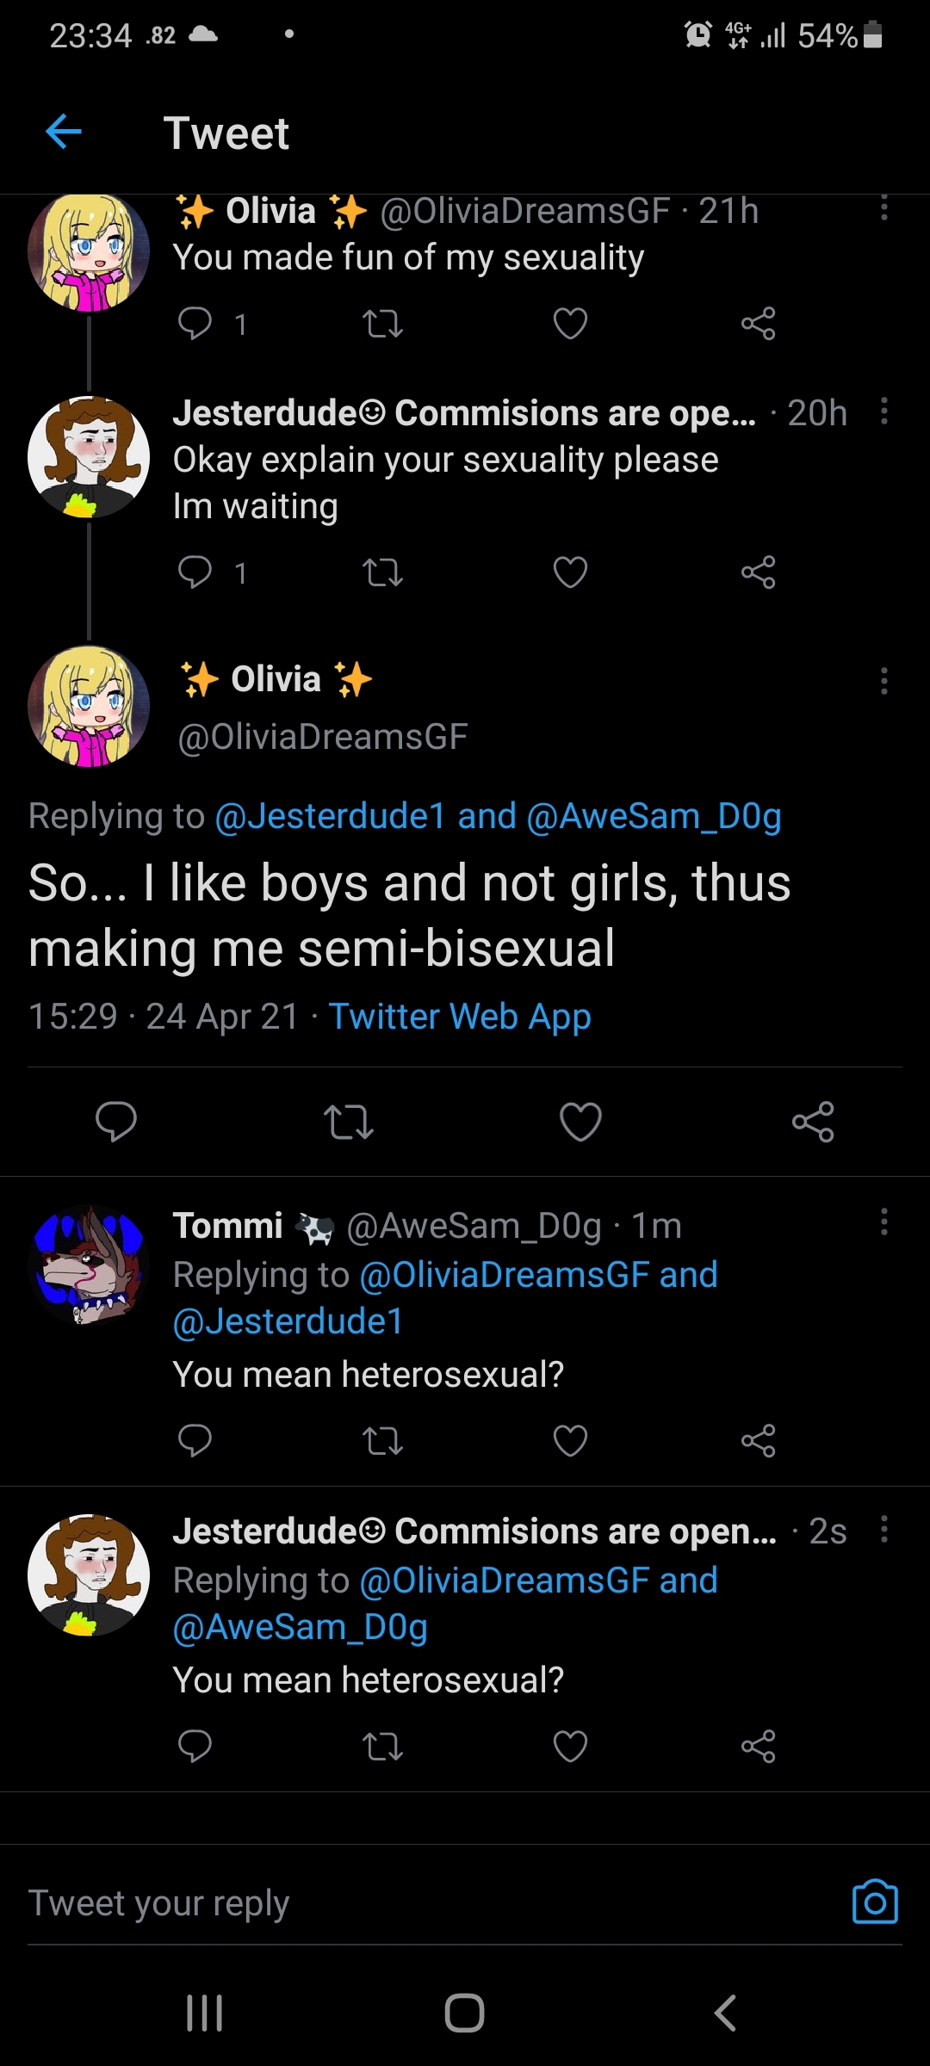930x2066 pixels.
Task: Open the Twitter Web App link
Action: [460, 1017]
